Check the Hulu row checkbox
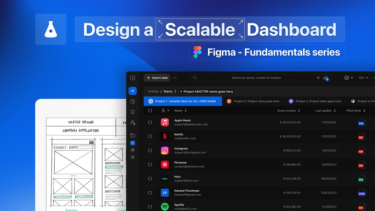The height and width of the screenshot is (211, 375). pos(150,179)
